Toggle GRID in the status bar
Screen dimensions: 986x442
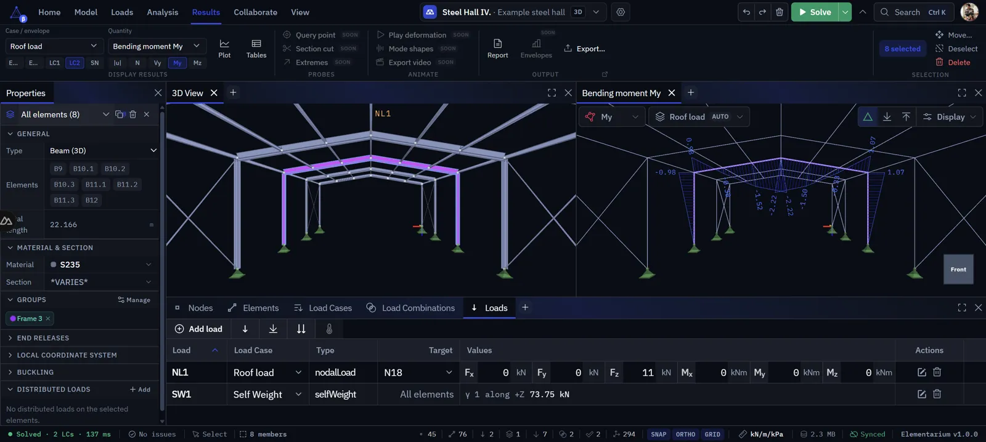(712, 434)
